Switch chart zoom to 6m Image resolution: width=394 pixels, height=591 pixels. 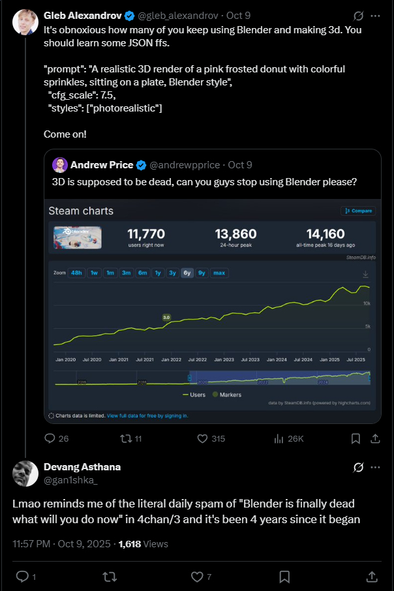click(x=142, y=273)
